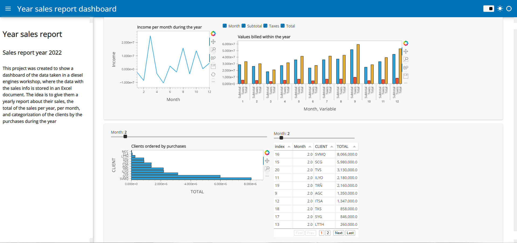Select the Pan tool on the income chart

[213, 42]
